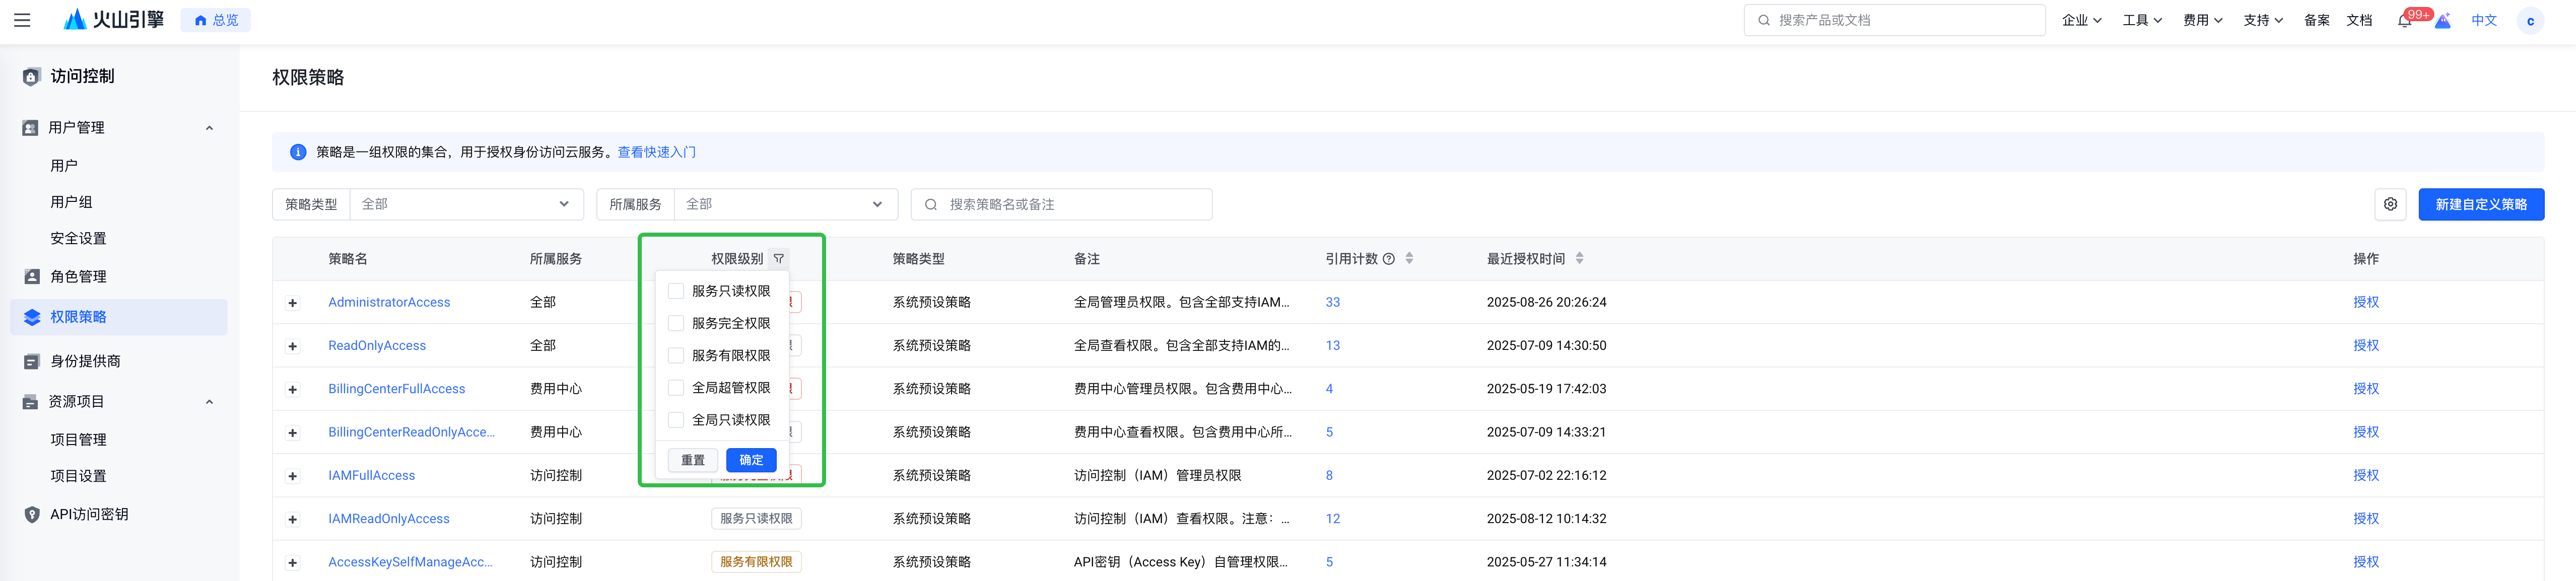Click the user avatar icon
The width and height of the screenshot is (2576, 581).
(2530, 21)
